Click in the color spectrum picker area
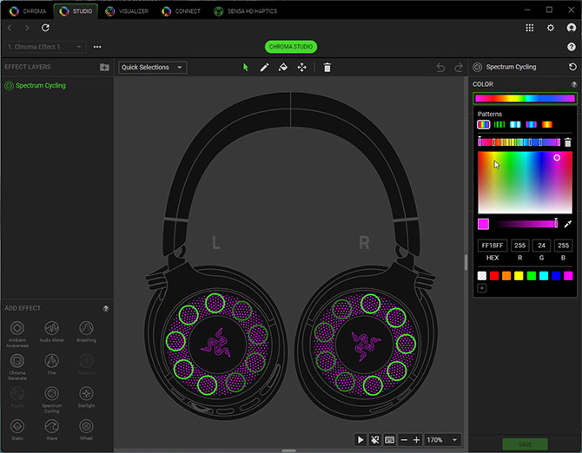582x453 pixels. (x=525, y=182)
